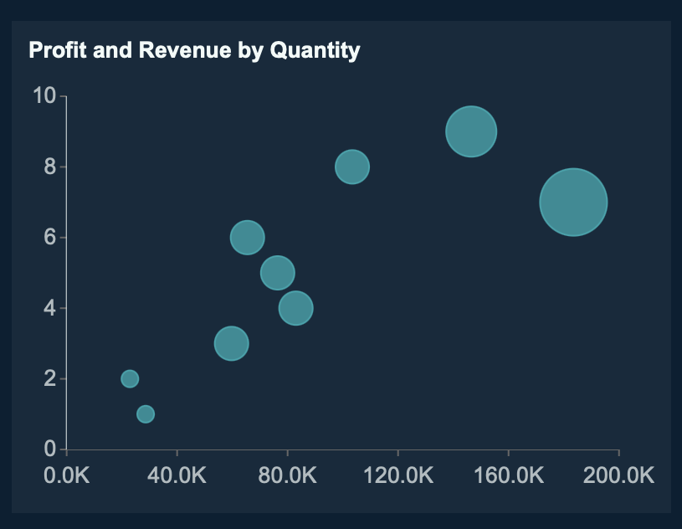Select the 0.0K x-axis label

(66, 475)
